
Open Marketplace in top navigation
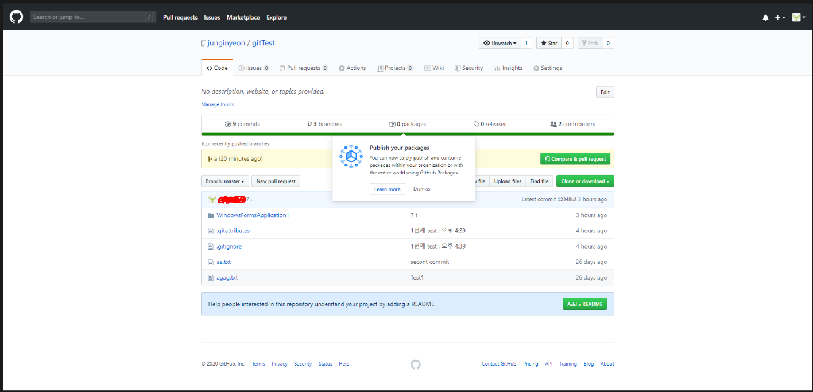[243, 18]
